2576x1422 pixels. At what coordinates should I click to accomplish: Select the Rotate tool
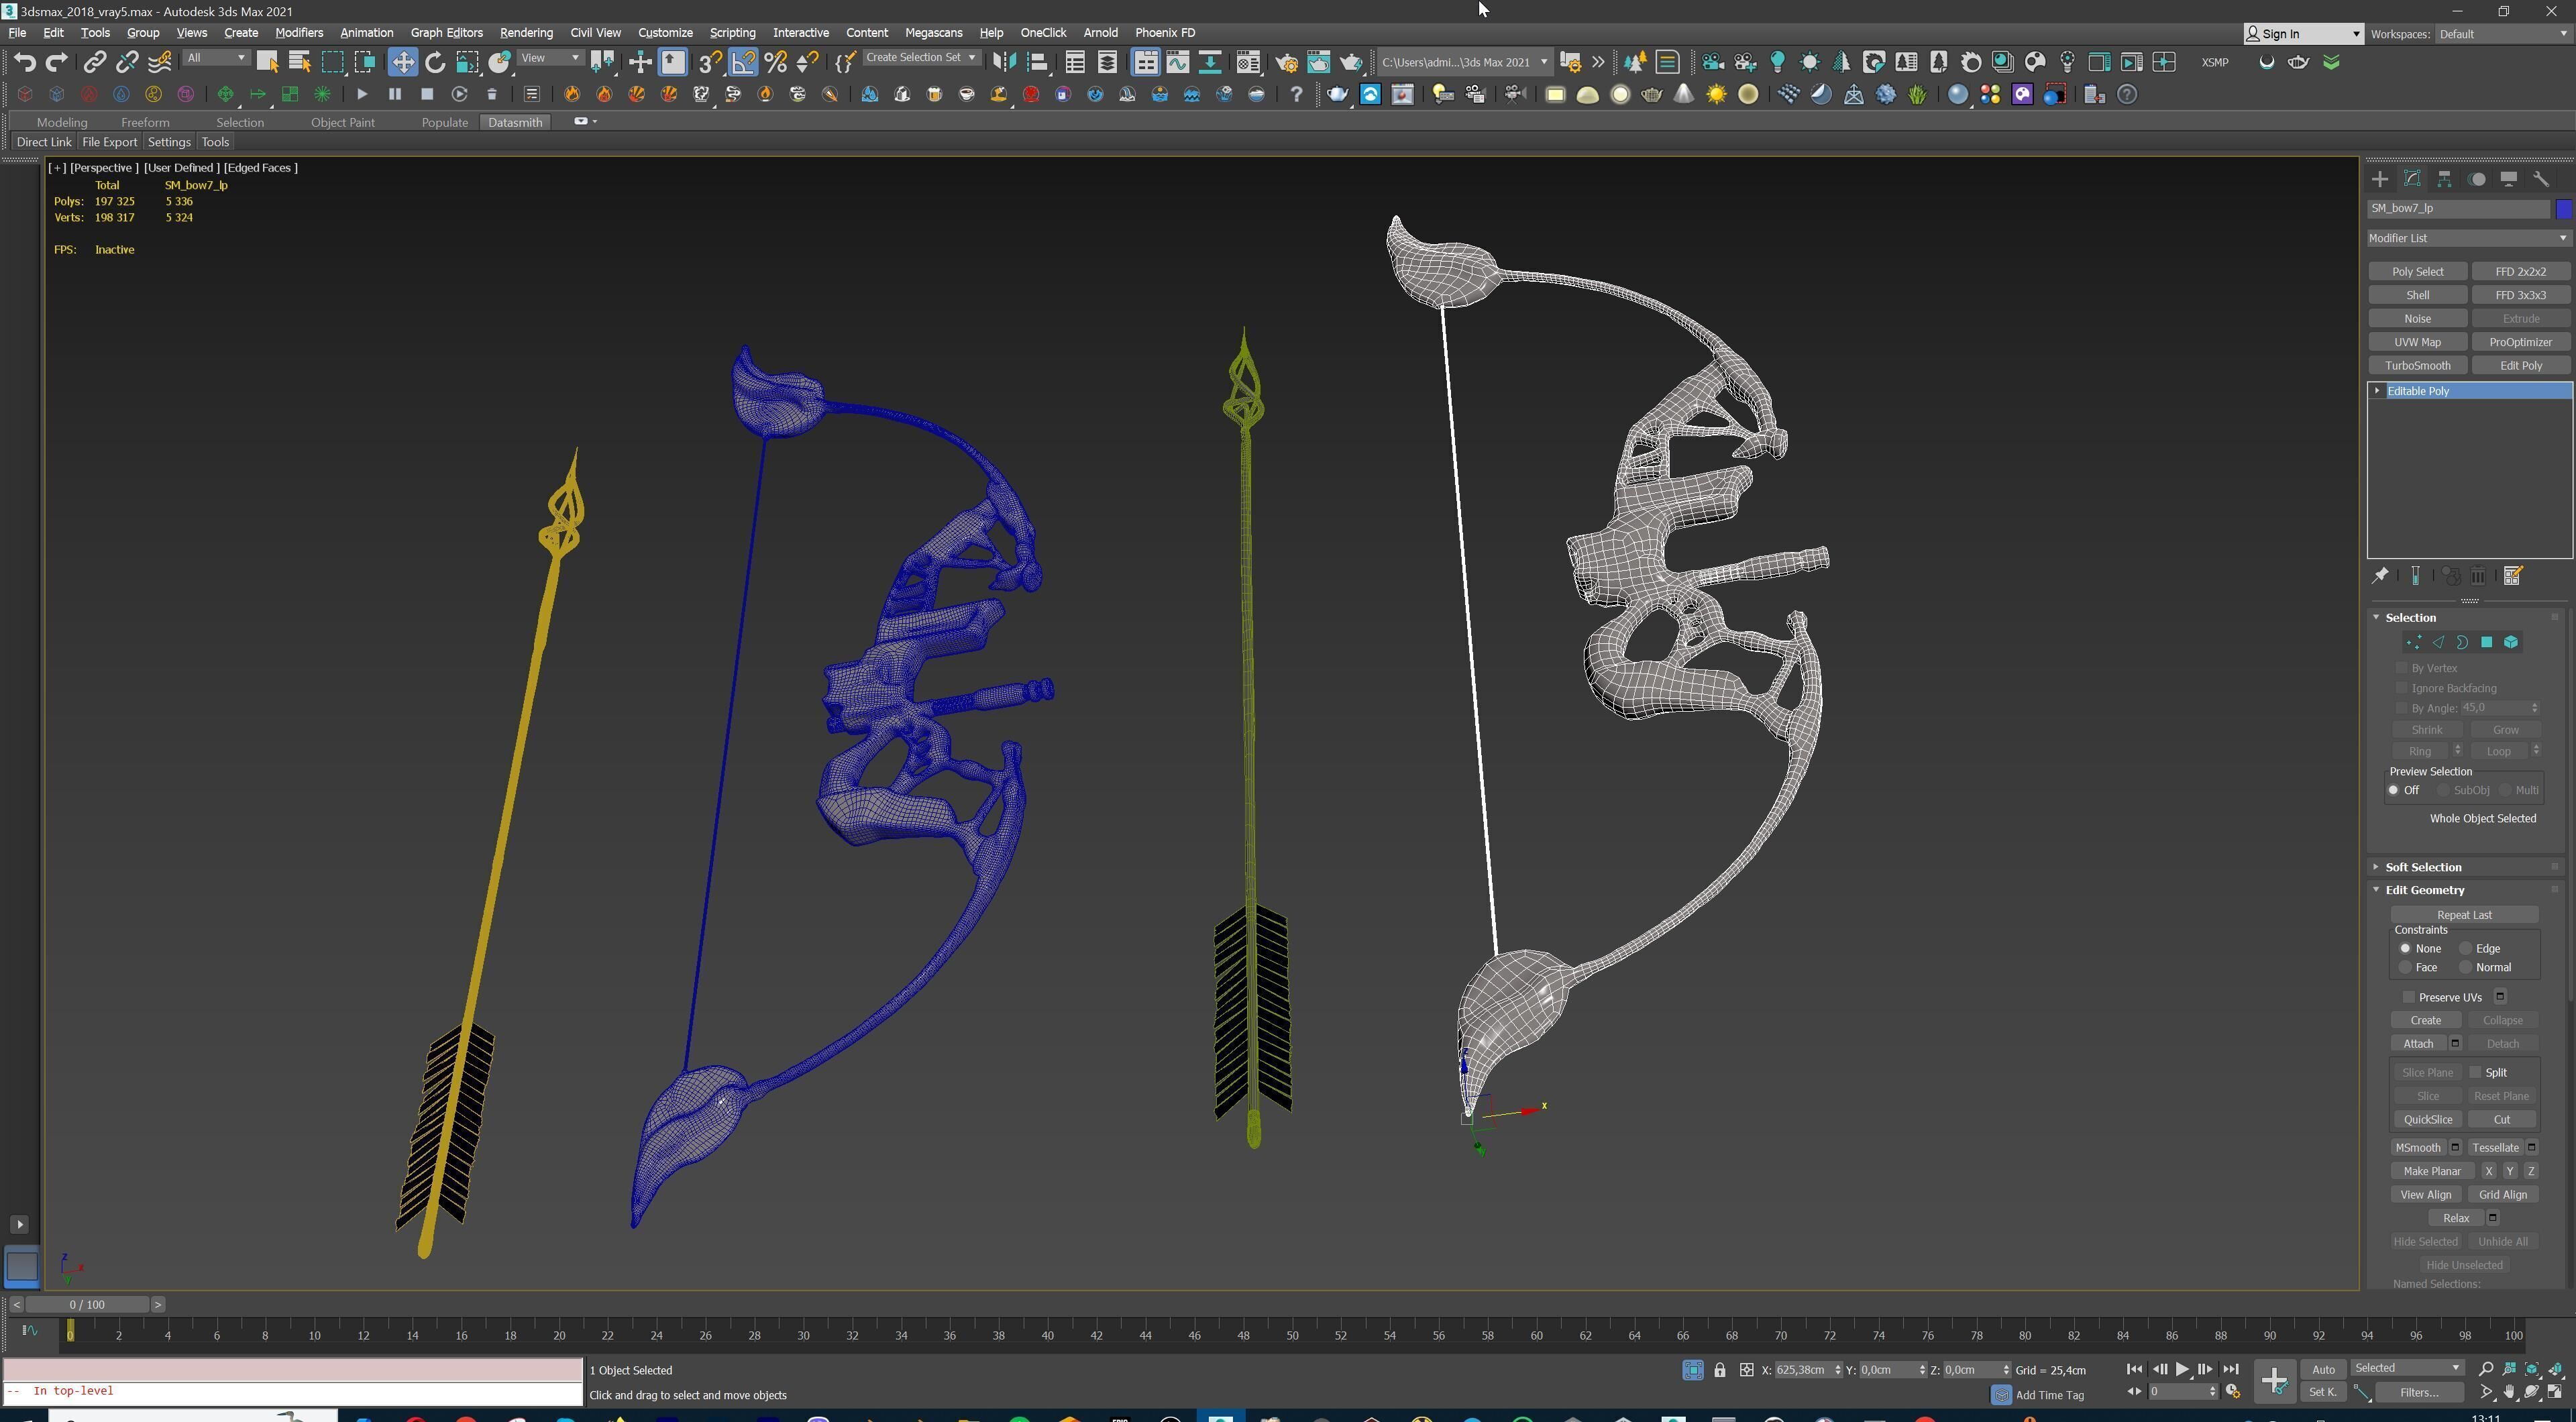pyautogui.click(x=435, y=63)
